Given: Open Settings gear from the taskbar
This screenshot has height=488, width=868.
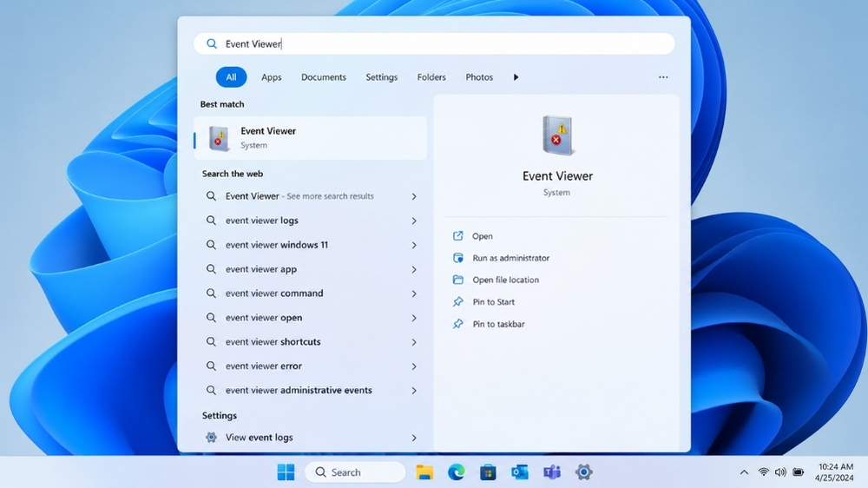Looking at the screenshot, I should click(x=583, y=472).
